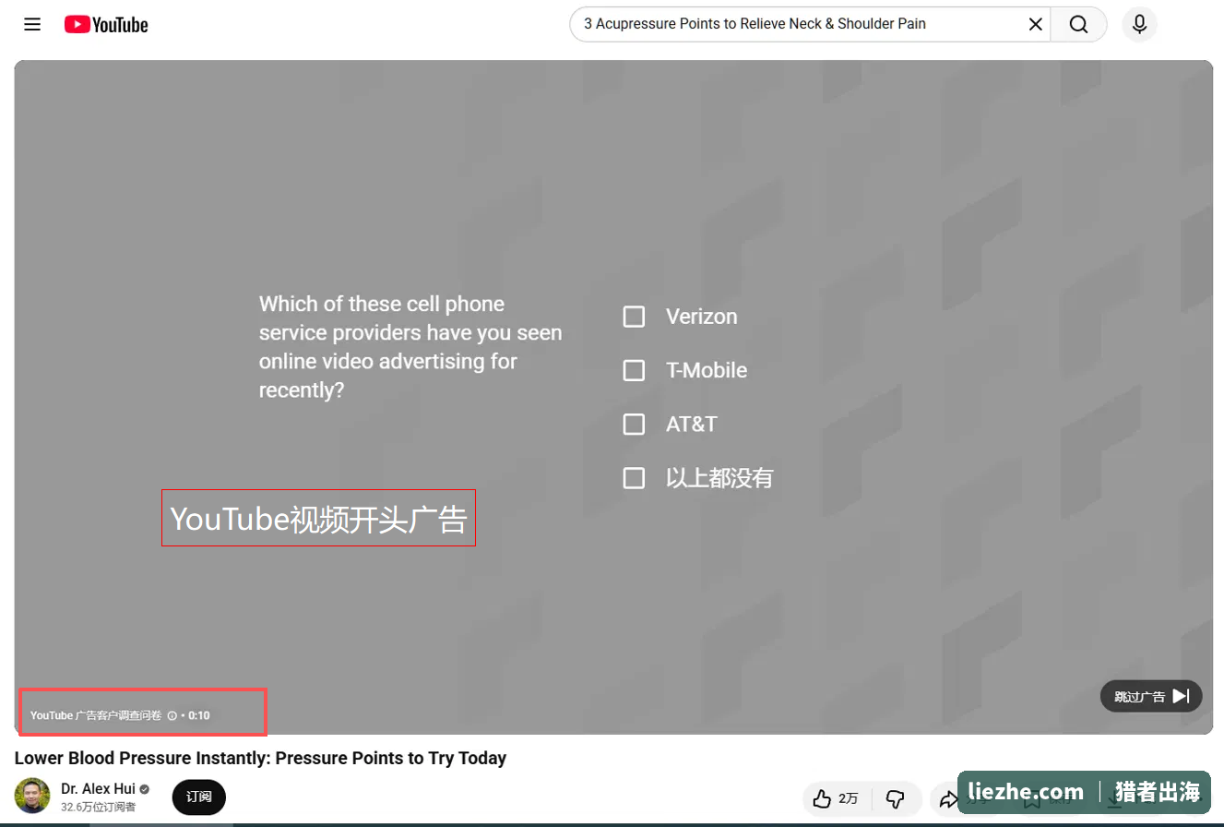1224x827 pixels.
Task: Share the video arrow icon
Action: click(x=948, y=798)
